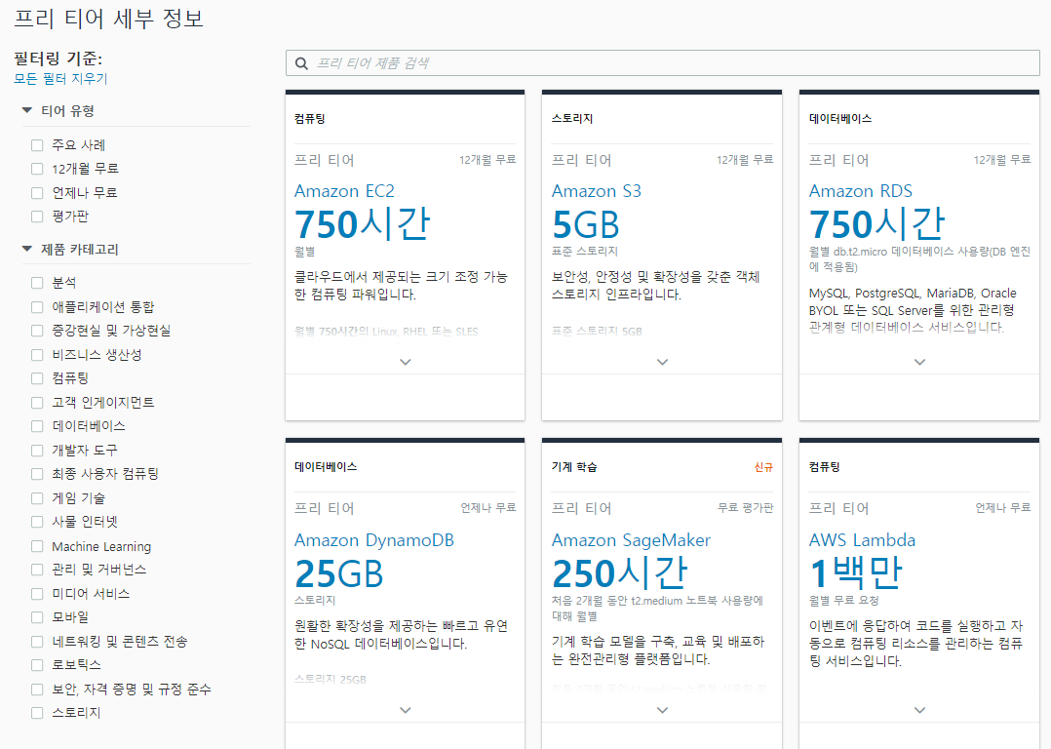Check the 관리 및 거버넌스 checkbox
The height and width of the screenshot is (749, 1051).
coord(37,570)
